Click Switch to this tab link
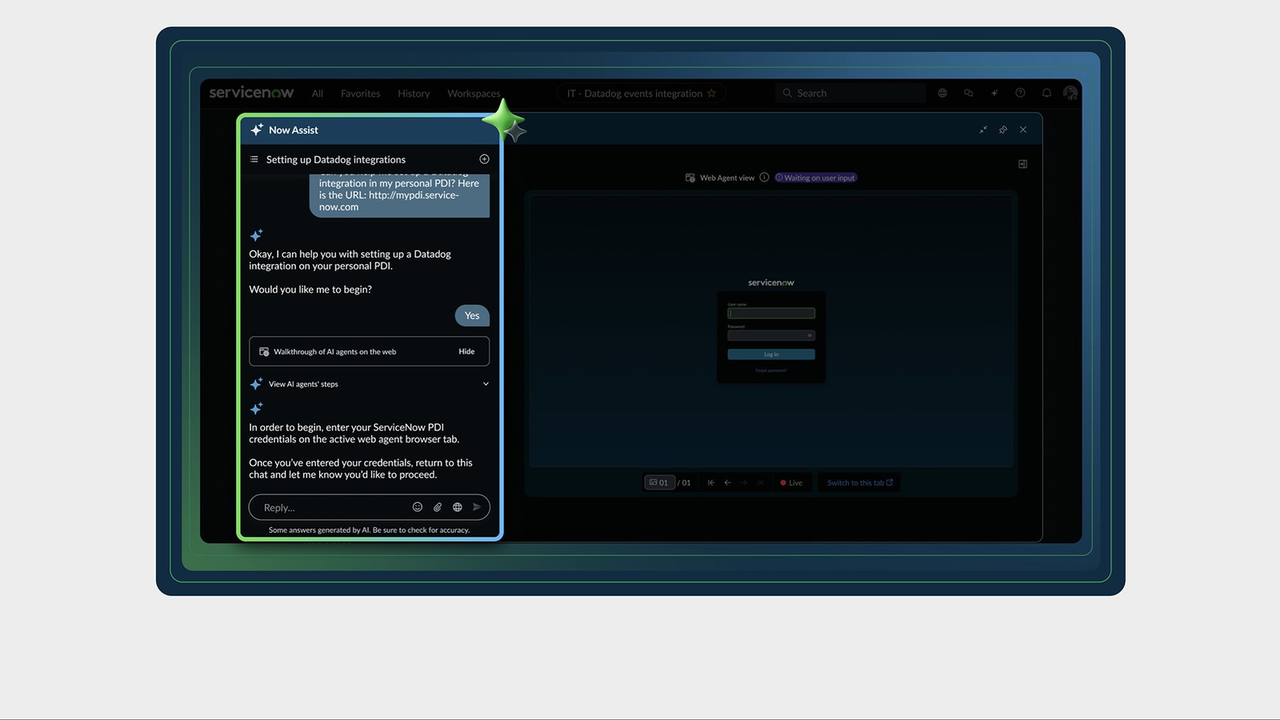 [859, 482]
